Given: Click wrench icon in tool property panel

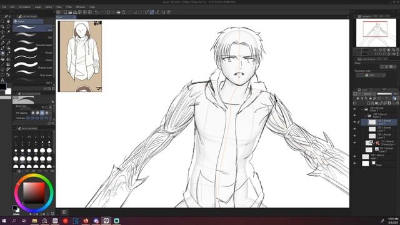Looking at the screenshot, I should [53, 123].
